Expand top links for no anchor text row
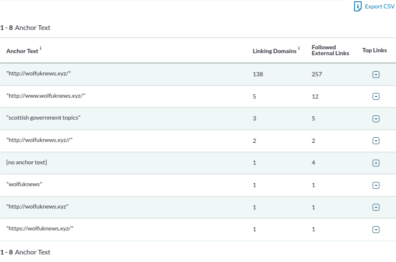Screen dimensions: 396x262 click(x=376, y=163)
